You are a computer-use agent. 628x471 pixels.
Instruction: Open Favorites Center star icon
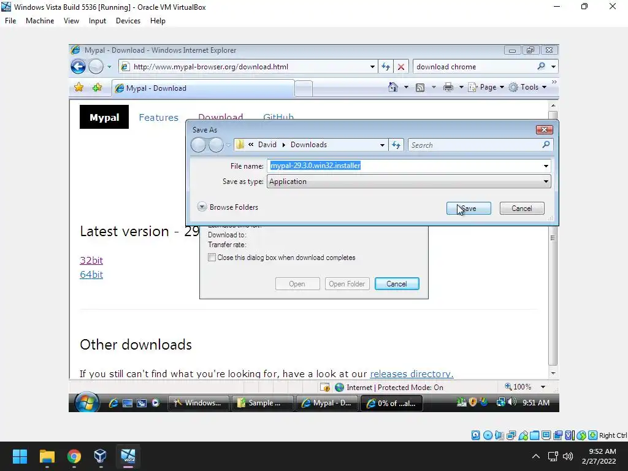tap(79, 87)
